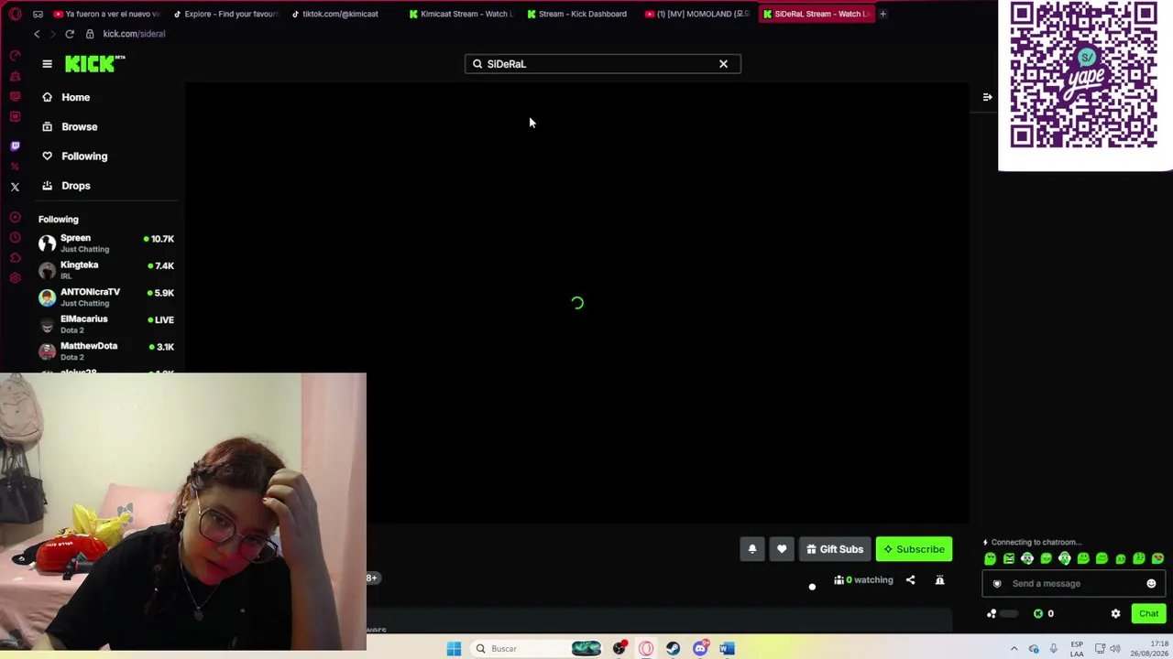The width and height of the screenshot is (1173, 659).
Task: Click the site security padlock icon
Action: click(90, 34)
